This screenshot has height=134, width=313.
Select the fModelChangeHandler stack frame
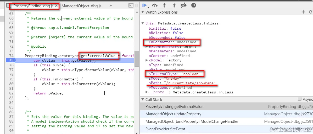(x=226, y=122)
